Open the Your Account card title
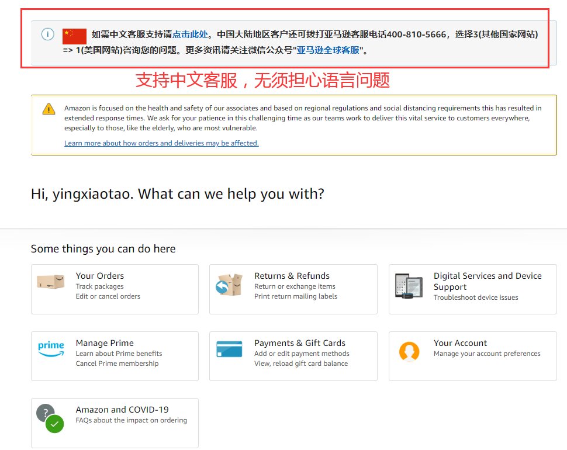This screenshot has width=567, height=450. pos(460,343)
